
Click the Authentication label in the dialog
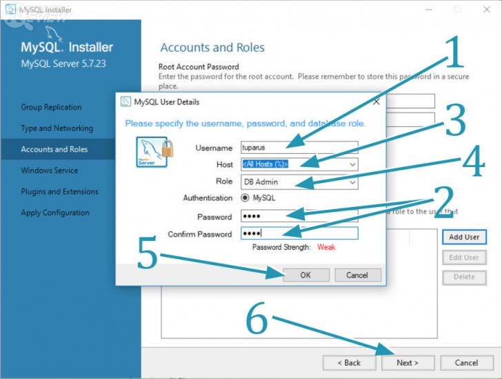(208, 198)
